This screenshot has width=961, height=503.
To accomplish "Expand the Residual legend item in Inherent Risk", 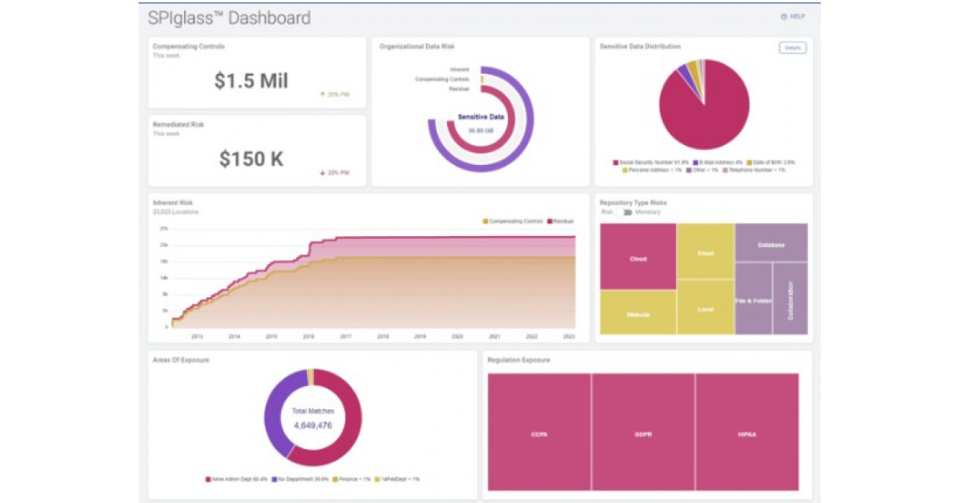I will [559, 220].
